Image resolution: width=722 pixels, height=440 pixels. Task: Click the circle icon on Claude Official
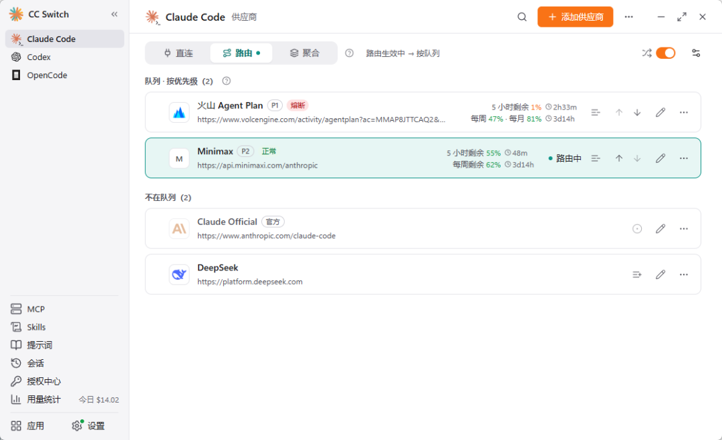637,228
